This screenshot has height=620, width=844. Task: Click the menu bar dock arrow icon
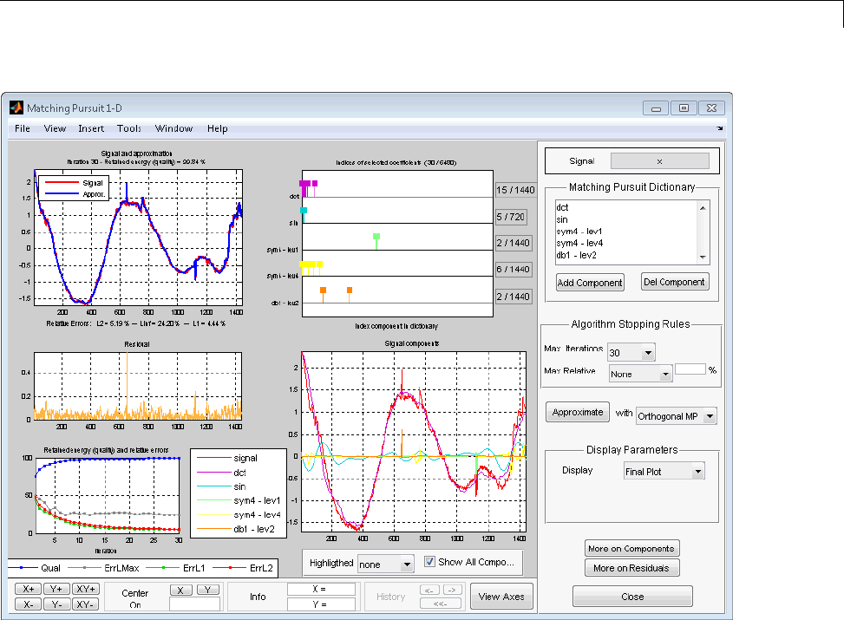[x=719, y=128]
